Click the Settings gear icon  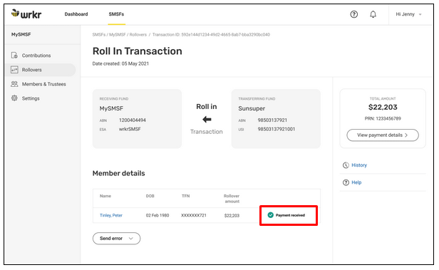pos(14,98)
